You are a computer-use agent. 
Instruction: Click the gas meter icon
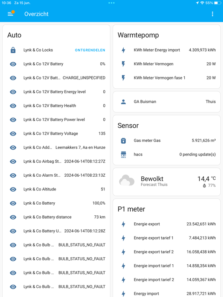[123, 141]
